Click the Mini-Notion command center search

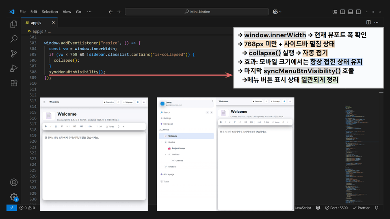(x=197, y=12)
